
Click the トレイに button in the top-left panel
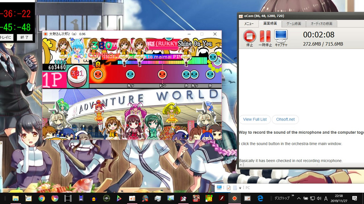point(6,37)
